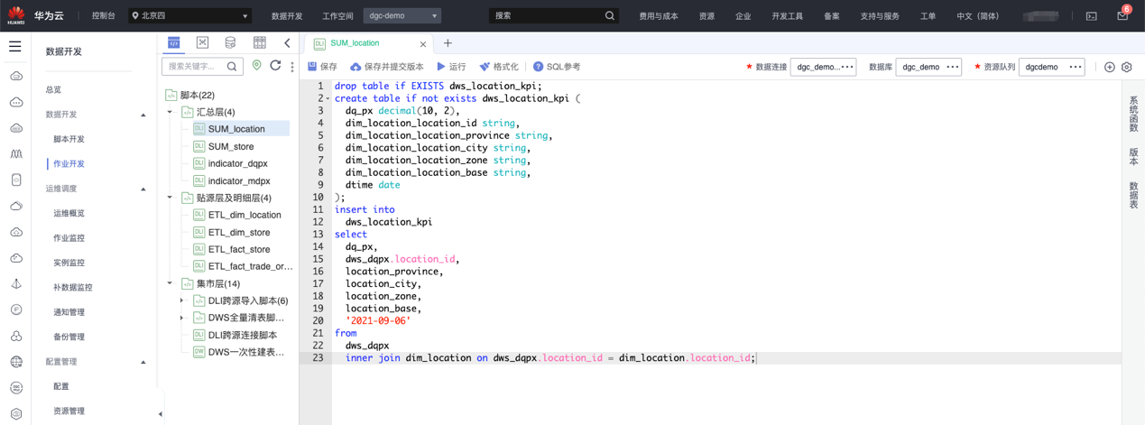The height and width of the screenshot is (425, 1145).
Task: Open 资源 menu in header
Action: (x=706, y=15)
